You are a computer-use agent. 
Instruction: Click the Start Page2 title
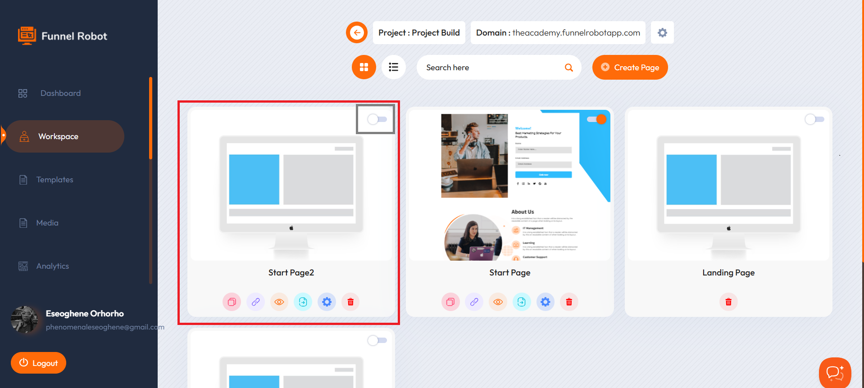[291, 273]
